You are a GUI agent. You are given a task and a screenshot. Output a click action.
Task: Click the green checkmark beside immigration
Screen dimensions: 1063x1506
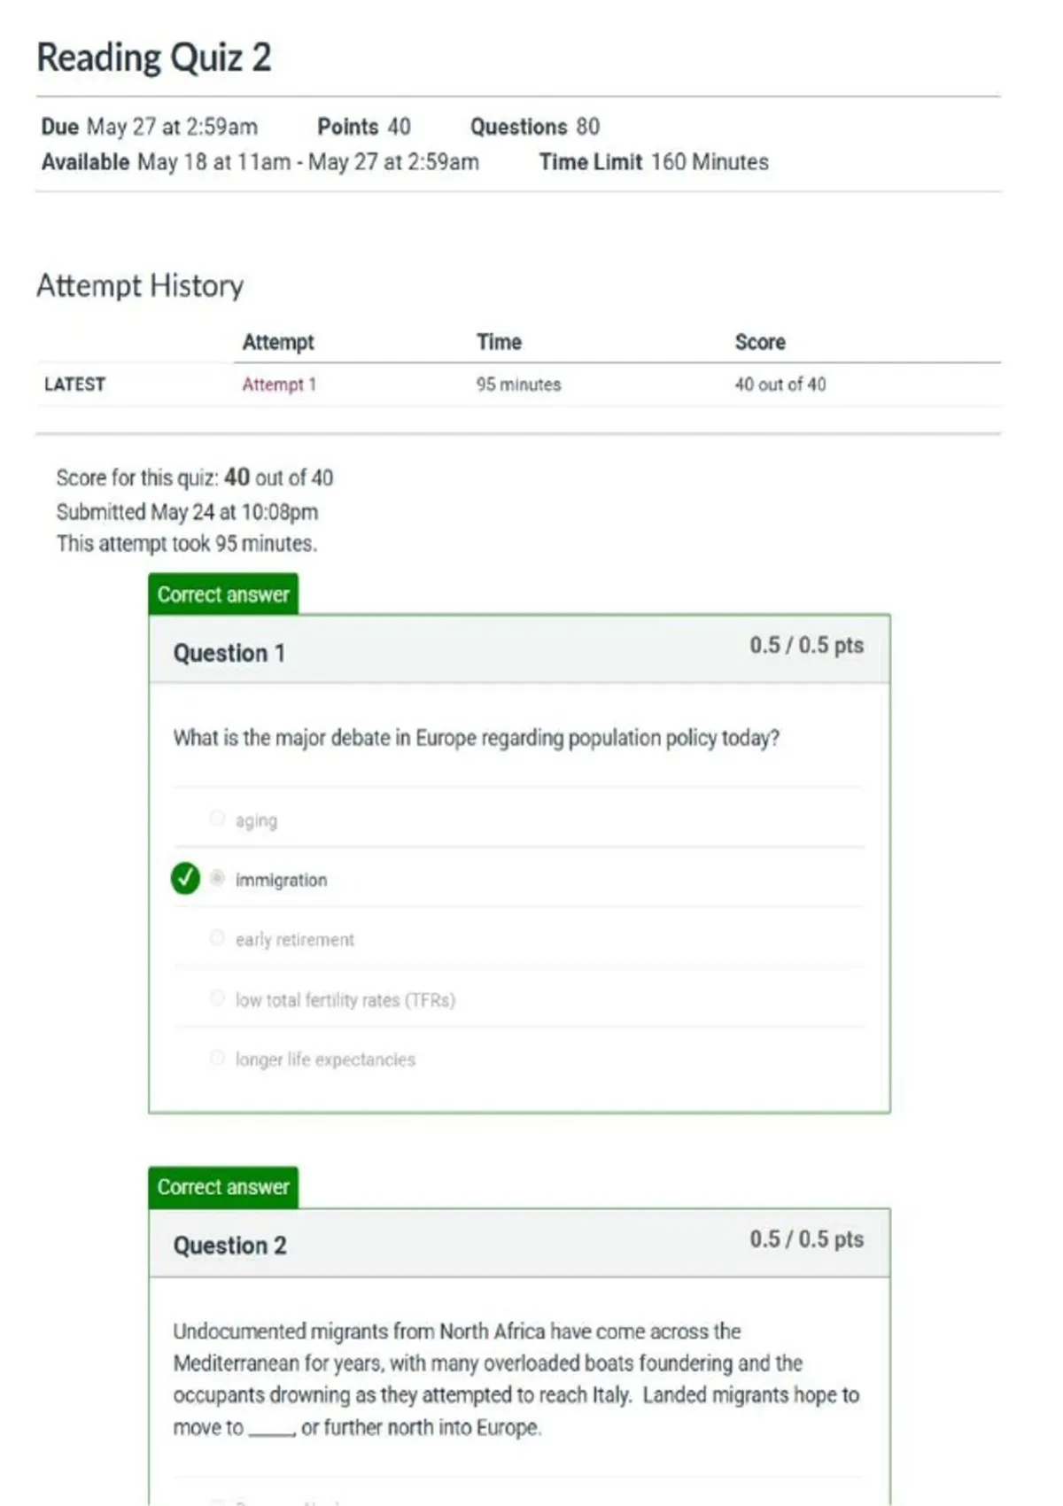[185, 878]
